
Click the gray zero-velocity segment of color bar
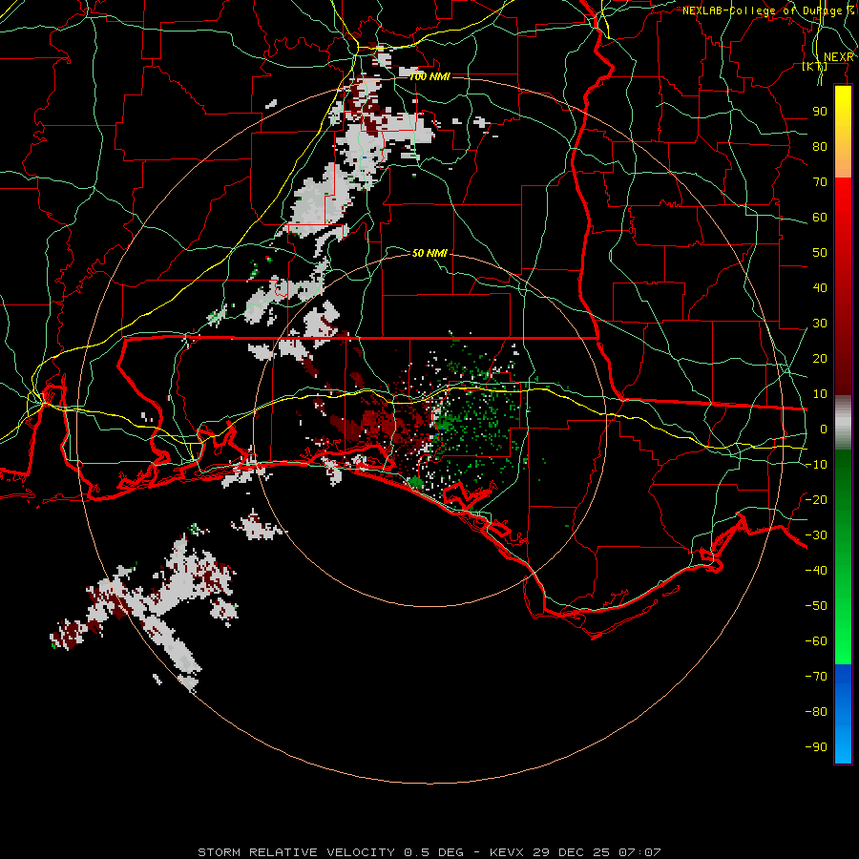click(843, 424)
